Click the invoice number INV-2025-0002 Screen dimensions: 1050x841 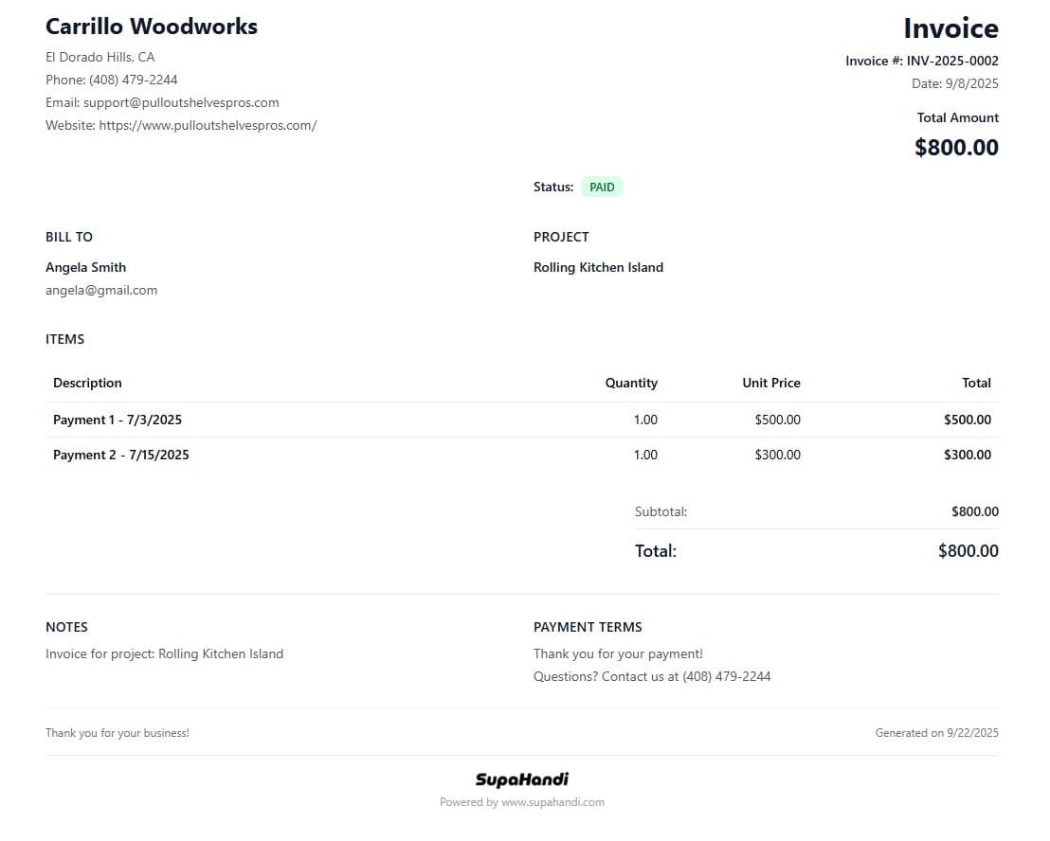951,61
